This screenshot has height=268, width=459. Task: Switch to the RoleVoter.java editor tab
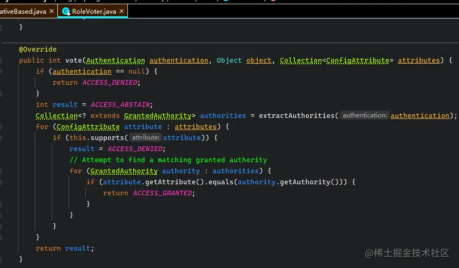coord(94,12)
